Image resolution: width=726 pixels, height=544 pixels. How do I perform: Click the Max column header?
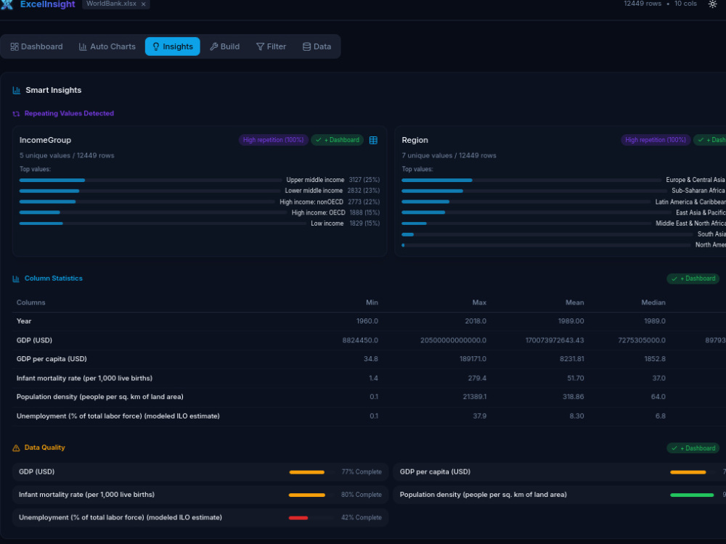point(479,302)
